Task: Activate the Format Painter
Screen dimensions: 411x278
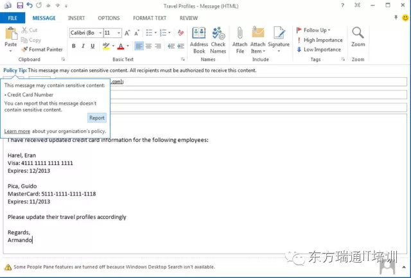Action: click(x=42, y=49)
